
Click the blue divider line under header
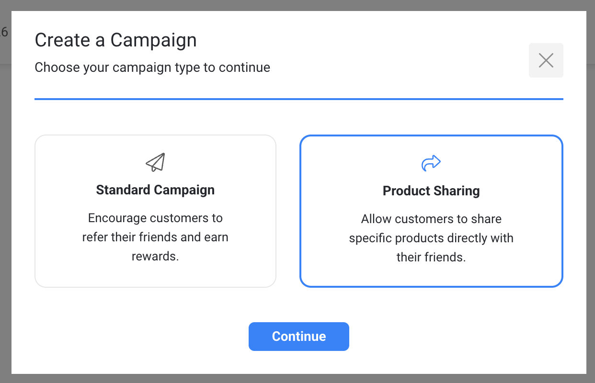pyautogui.click(x=299, y=99)
